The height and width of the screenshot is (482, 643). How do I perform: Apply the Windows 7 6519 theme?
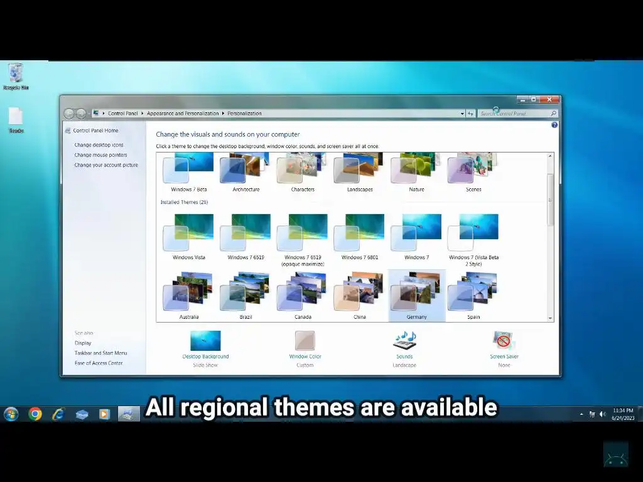click(246, 237)
